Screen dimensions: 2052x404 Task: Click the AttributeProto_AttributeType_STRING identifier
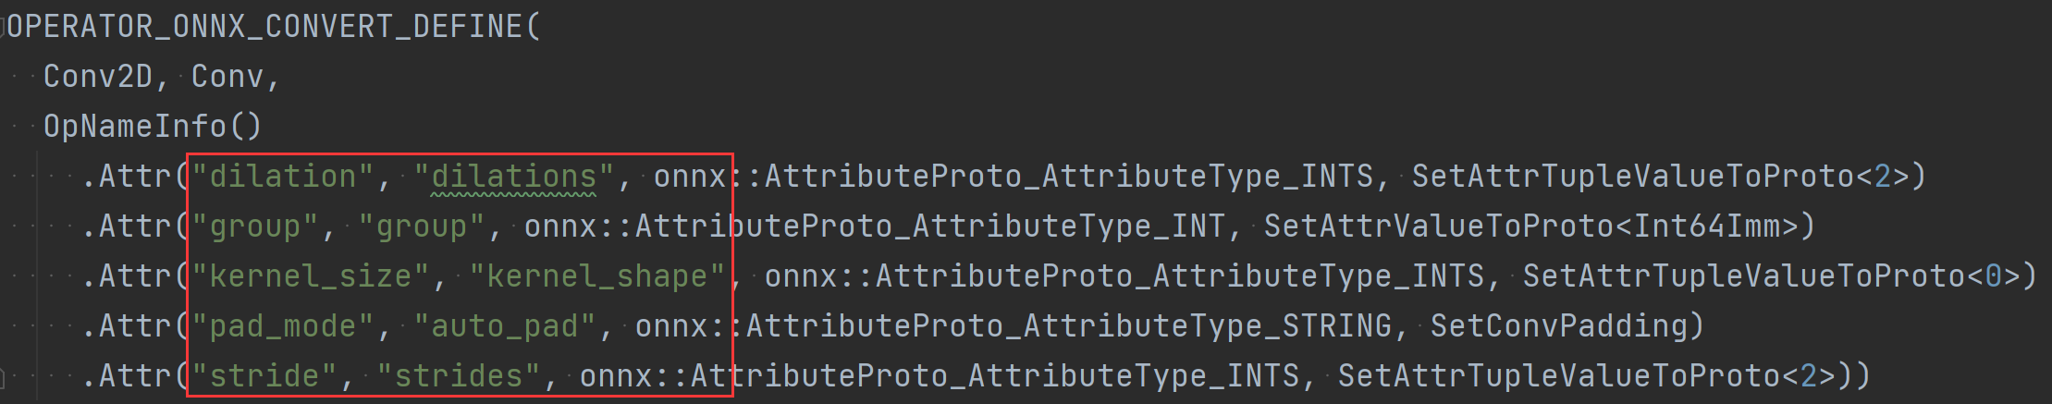(1068, 326)
